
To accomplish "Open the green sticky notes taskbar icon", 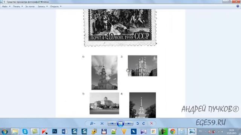I will tap(35, 132).
